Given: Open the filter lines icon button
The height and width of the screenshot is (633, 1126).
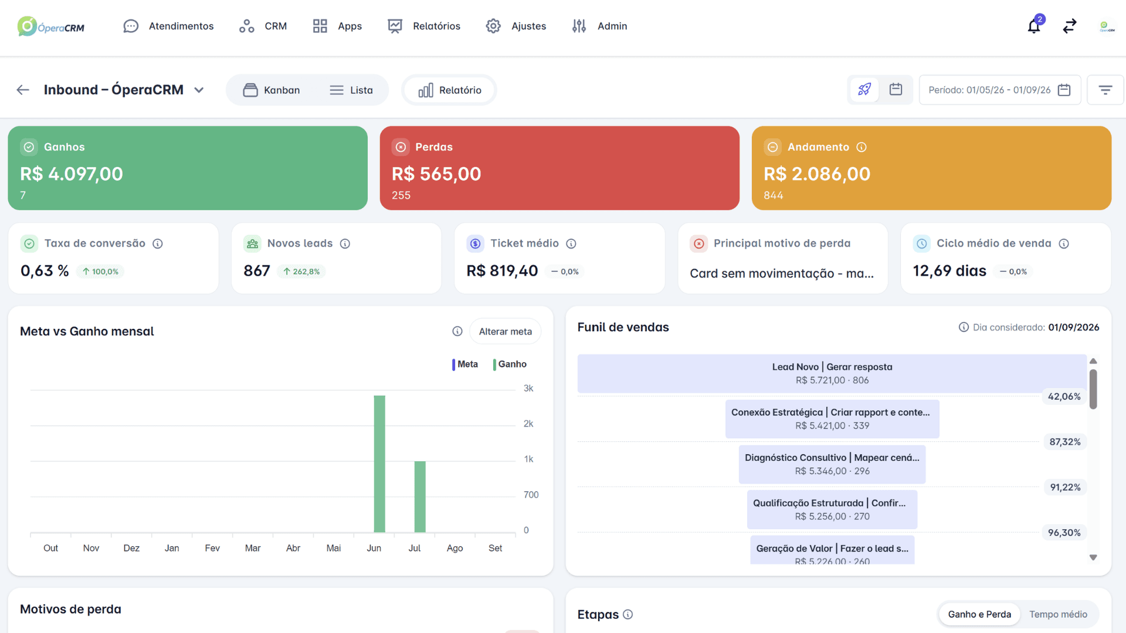Looking at the screenshot, I should [1105, 90].
